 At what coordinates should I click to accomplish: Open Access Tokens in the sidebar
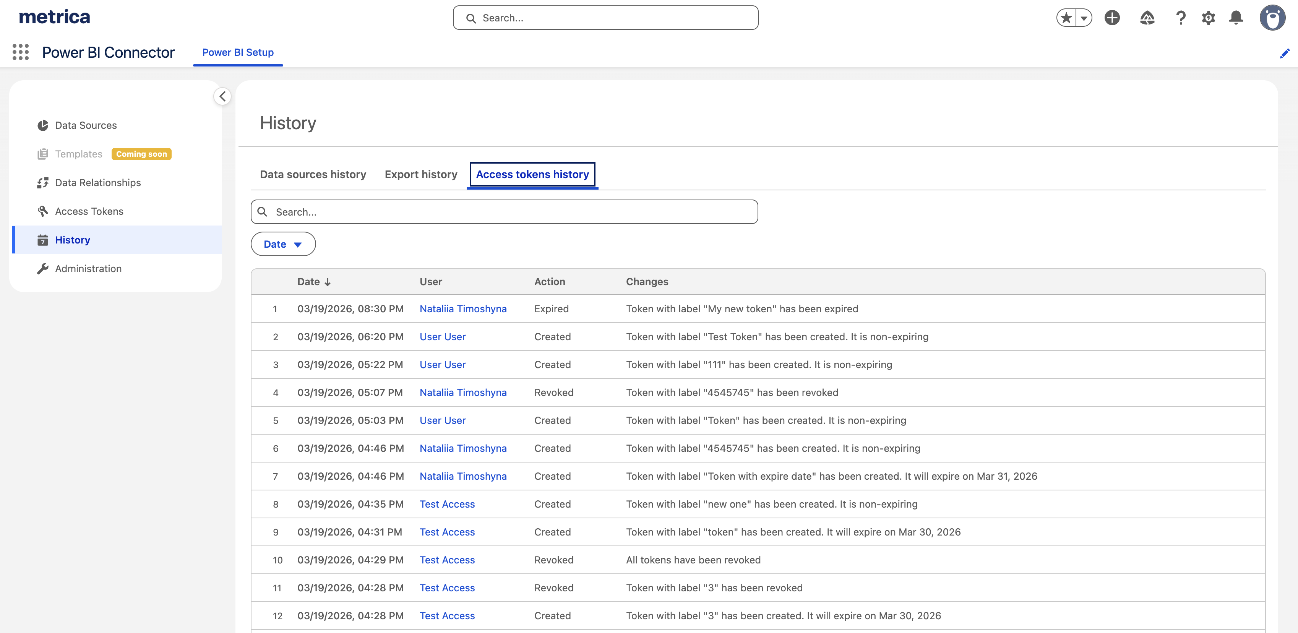89,211
